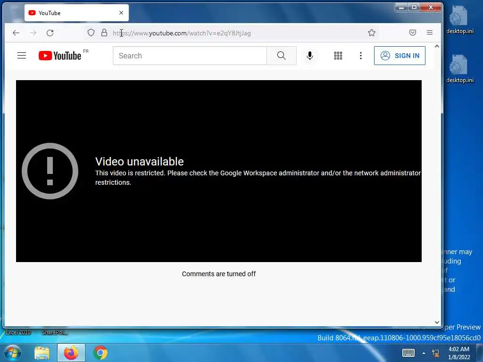Viewport: 483px width, 362px height.
Task: Open YouTube guide sidebar menu
Action: pos(22,56)
